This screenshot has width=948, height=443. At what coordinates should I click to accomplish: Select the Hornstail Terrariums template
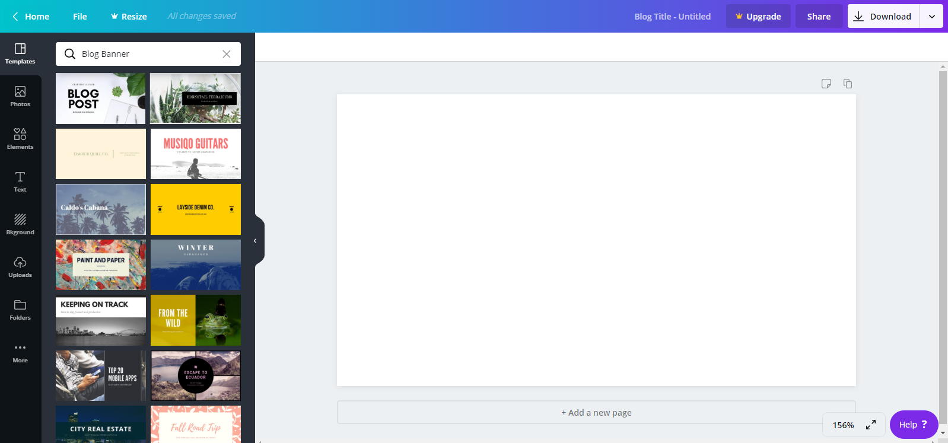[x=196, y=98]
